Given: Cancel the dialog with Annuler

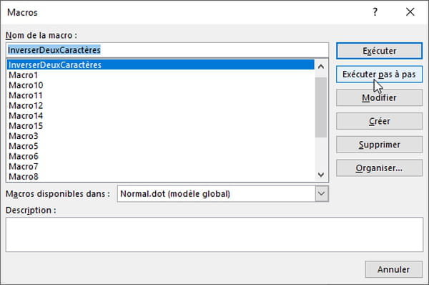Looking at the screenshot, I should pos(394,269).
